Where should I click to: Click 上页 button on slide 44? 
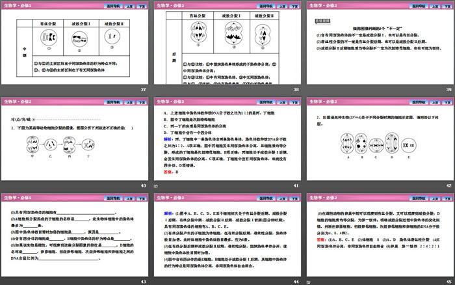coord(282,198)
